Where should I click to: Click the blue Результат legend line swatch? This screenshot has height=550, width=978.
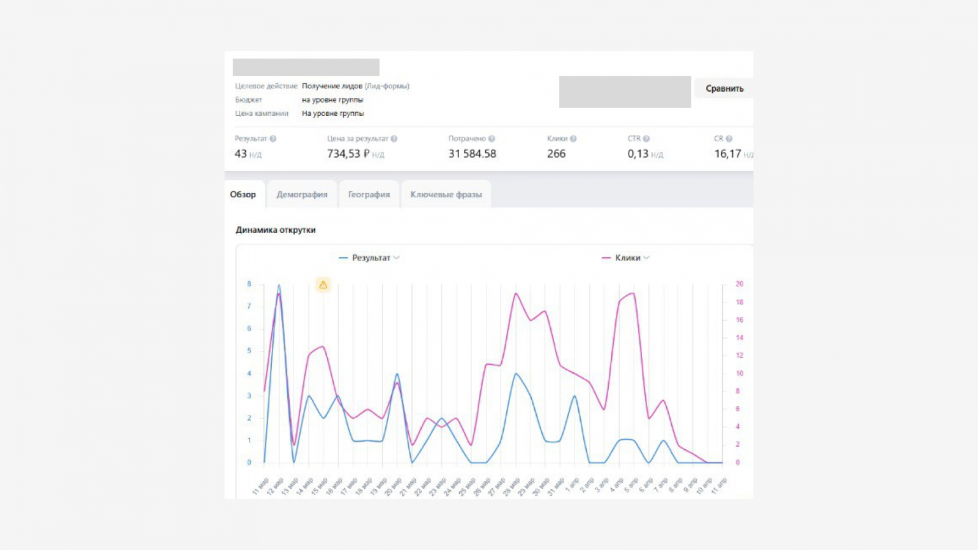coord(344,258)
